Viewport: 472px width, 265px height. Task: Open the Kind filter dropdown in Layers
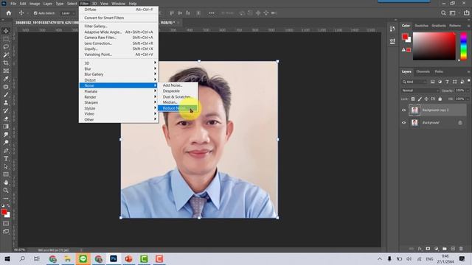(414, 82)
